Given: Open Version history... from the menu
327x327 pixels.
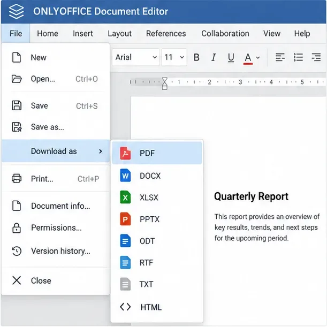Looking at the screenshot, I should [x=56, y=251].
